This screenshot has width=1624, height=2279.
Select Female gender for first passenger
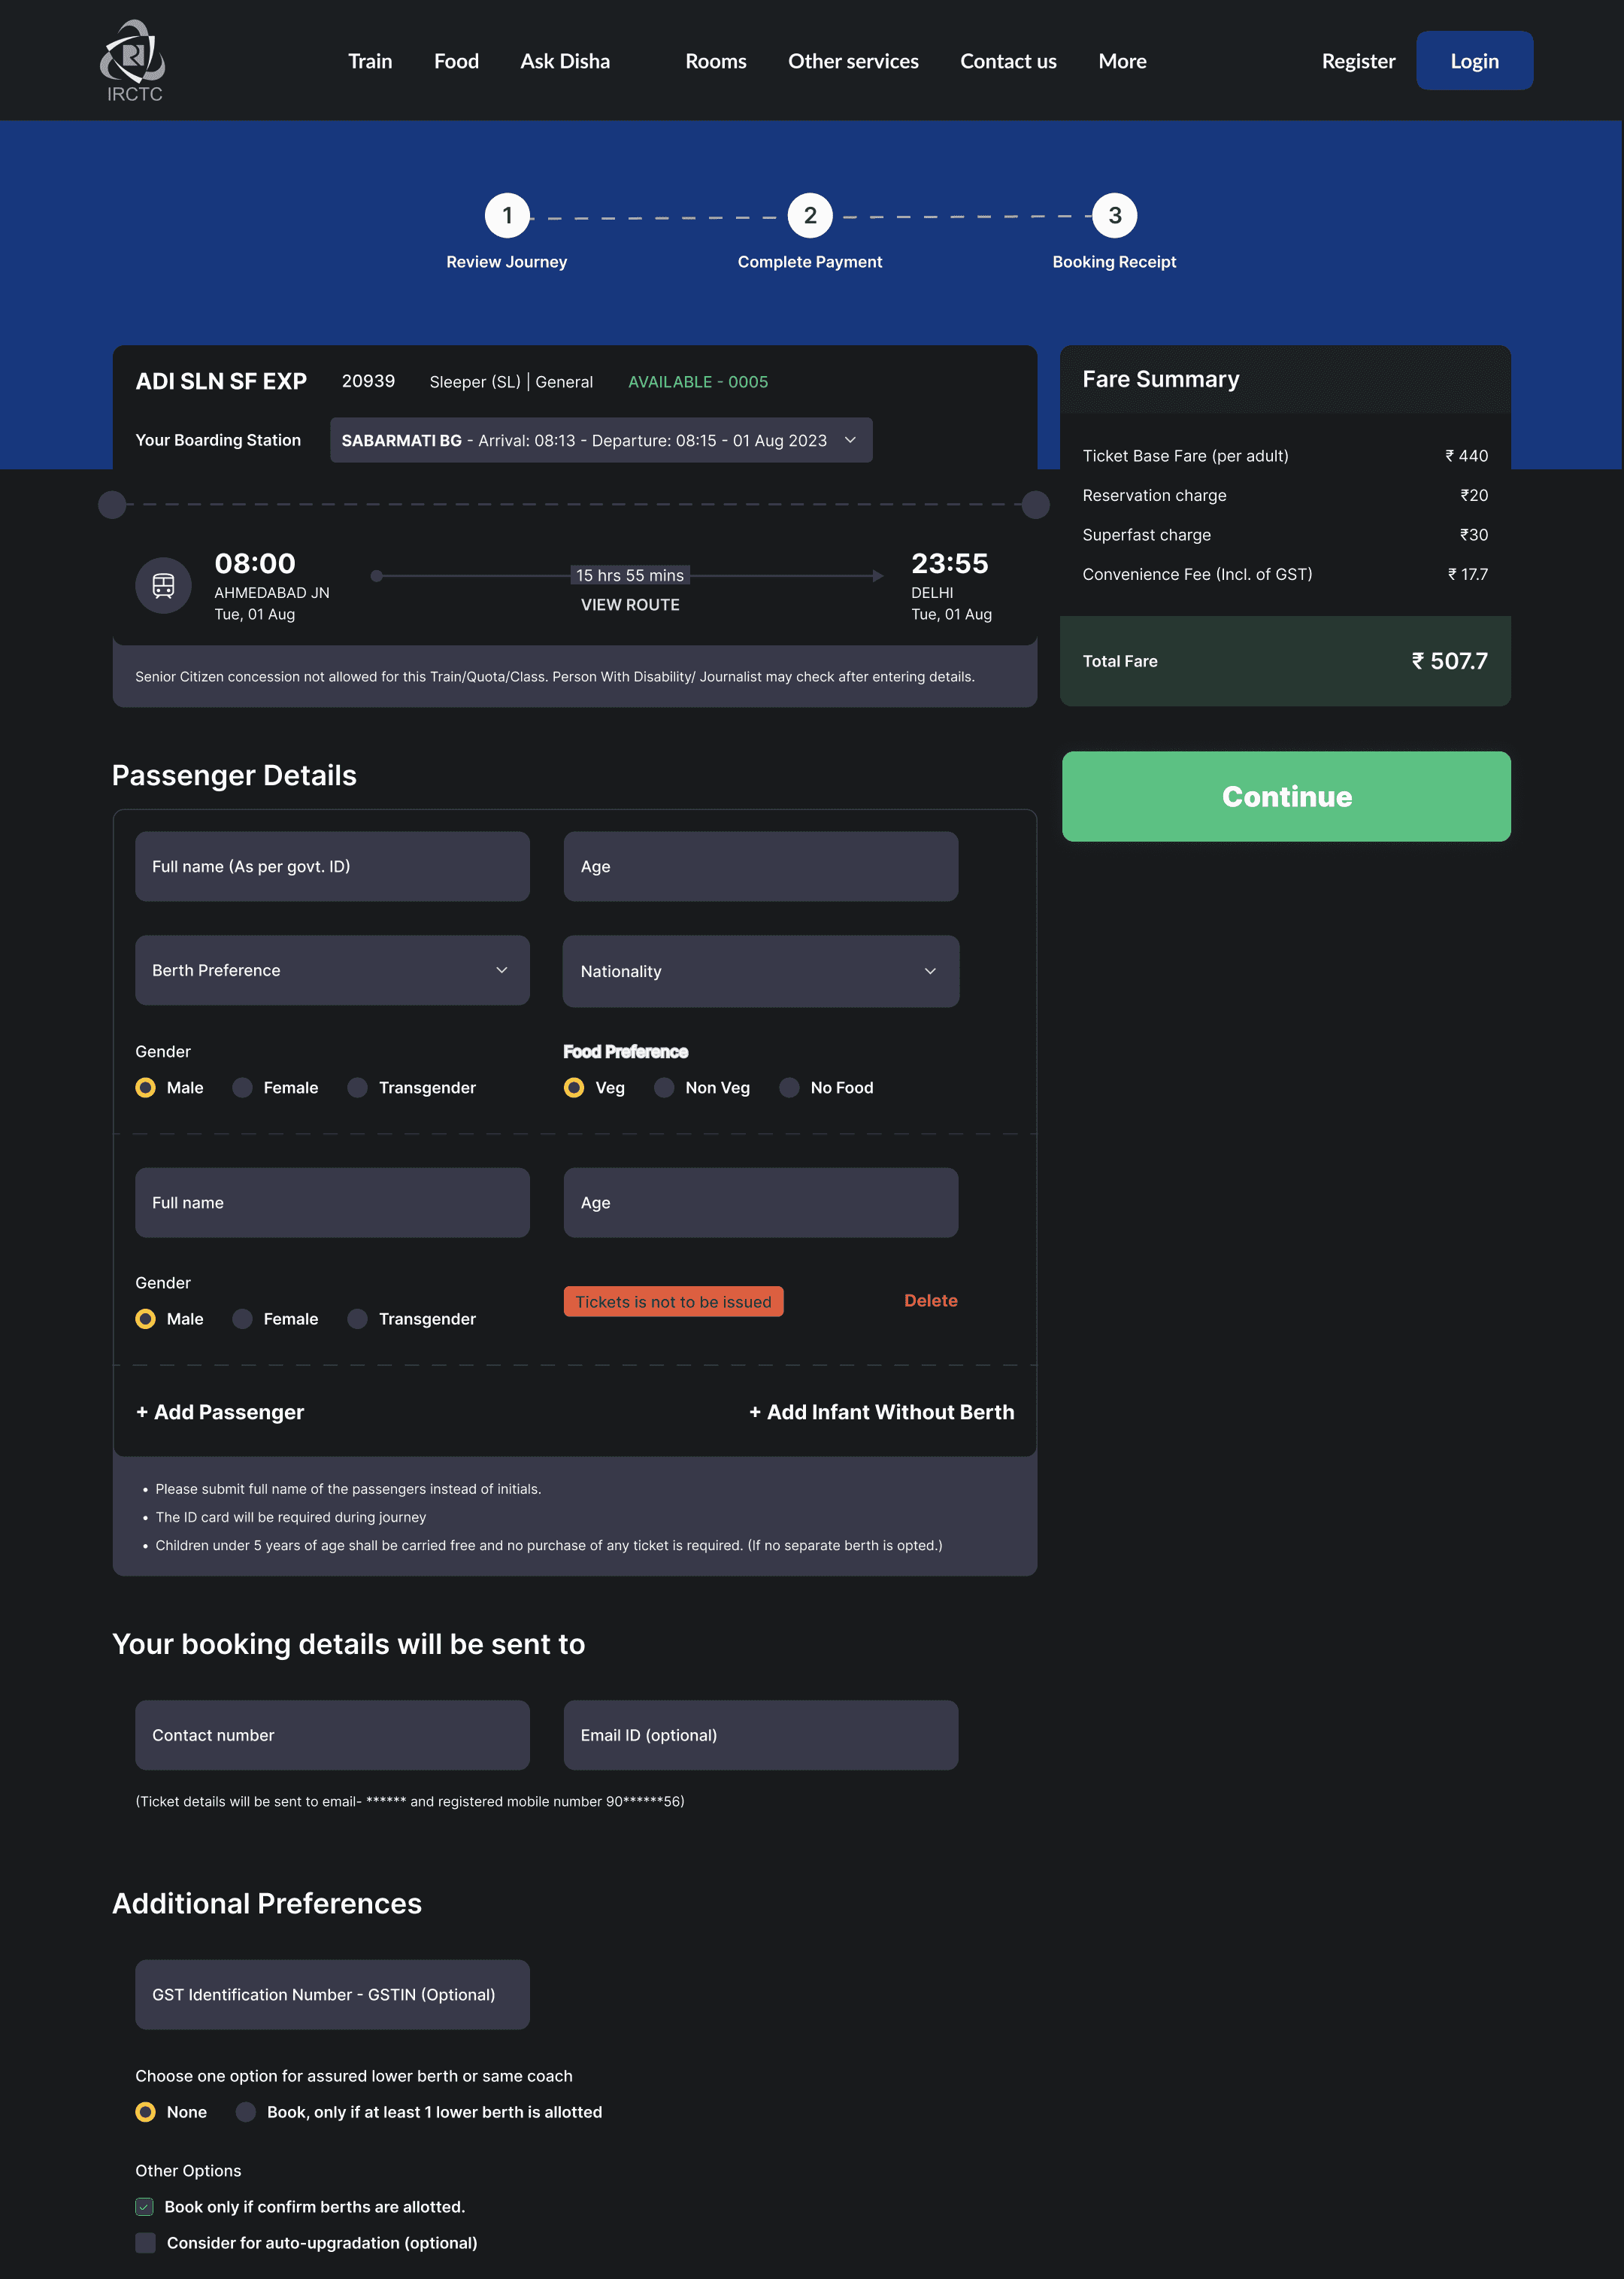tap(243, 1088)
